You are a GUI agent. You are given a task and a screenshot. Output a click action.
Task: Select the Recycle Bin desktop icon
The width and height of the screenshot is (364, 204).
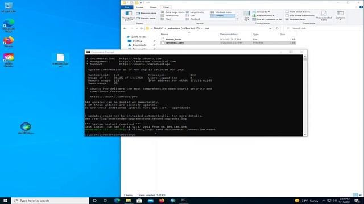tap(9, 7)
